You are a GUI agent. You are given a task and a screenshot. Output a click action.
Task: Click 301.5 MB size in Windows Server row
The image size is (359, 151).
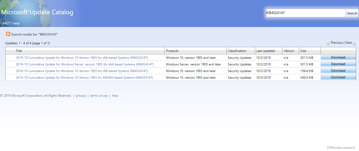307,64
